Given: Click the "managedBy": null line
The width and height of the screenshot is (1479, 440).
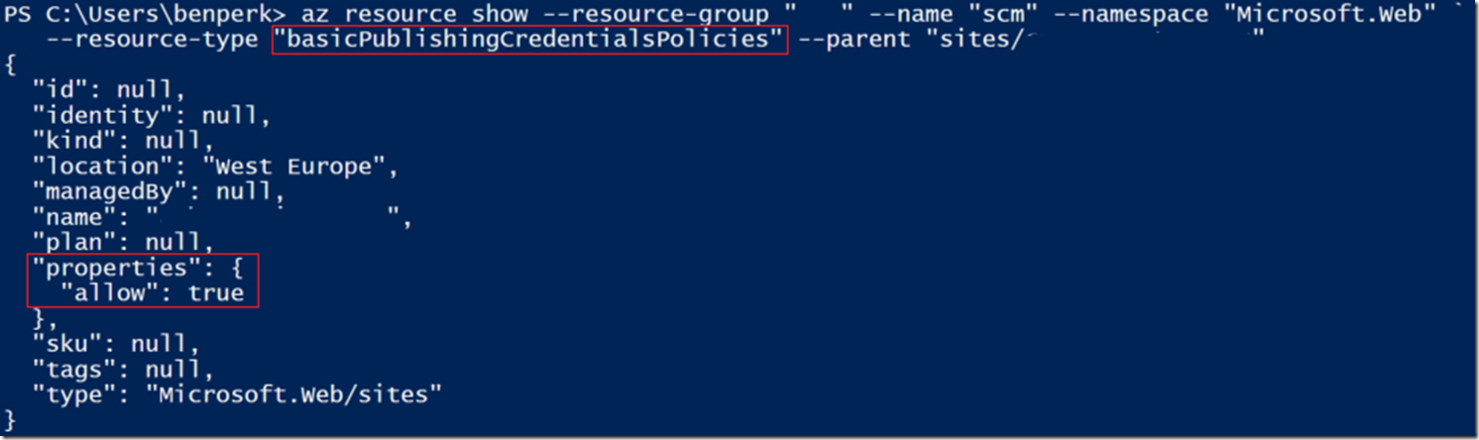Looking at the screenshot, I should coord(159,191).
